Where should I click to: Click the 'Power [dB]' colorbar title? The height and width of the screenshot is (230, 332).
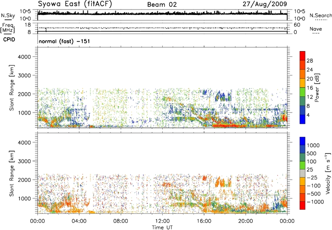pos(317,88)
